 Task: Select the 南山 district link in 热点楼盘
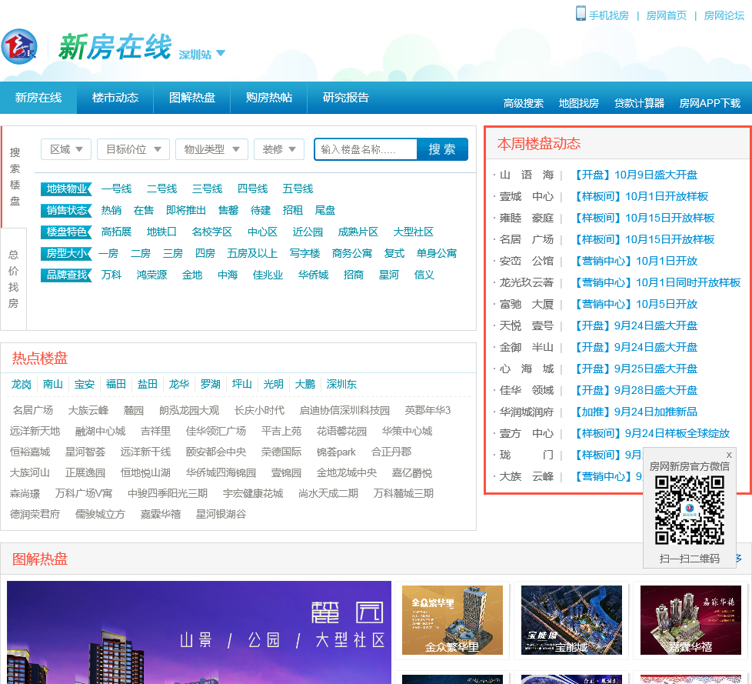click(53, 384)
